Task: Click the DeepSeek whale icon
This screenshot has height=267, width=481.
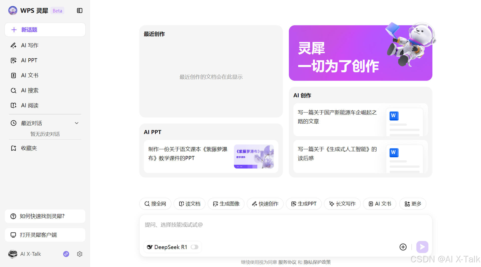Action: pyautogui.click(x=150, y=247)
